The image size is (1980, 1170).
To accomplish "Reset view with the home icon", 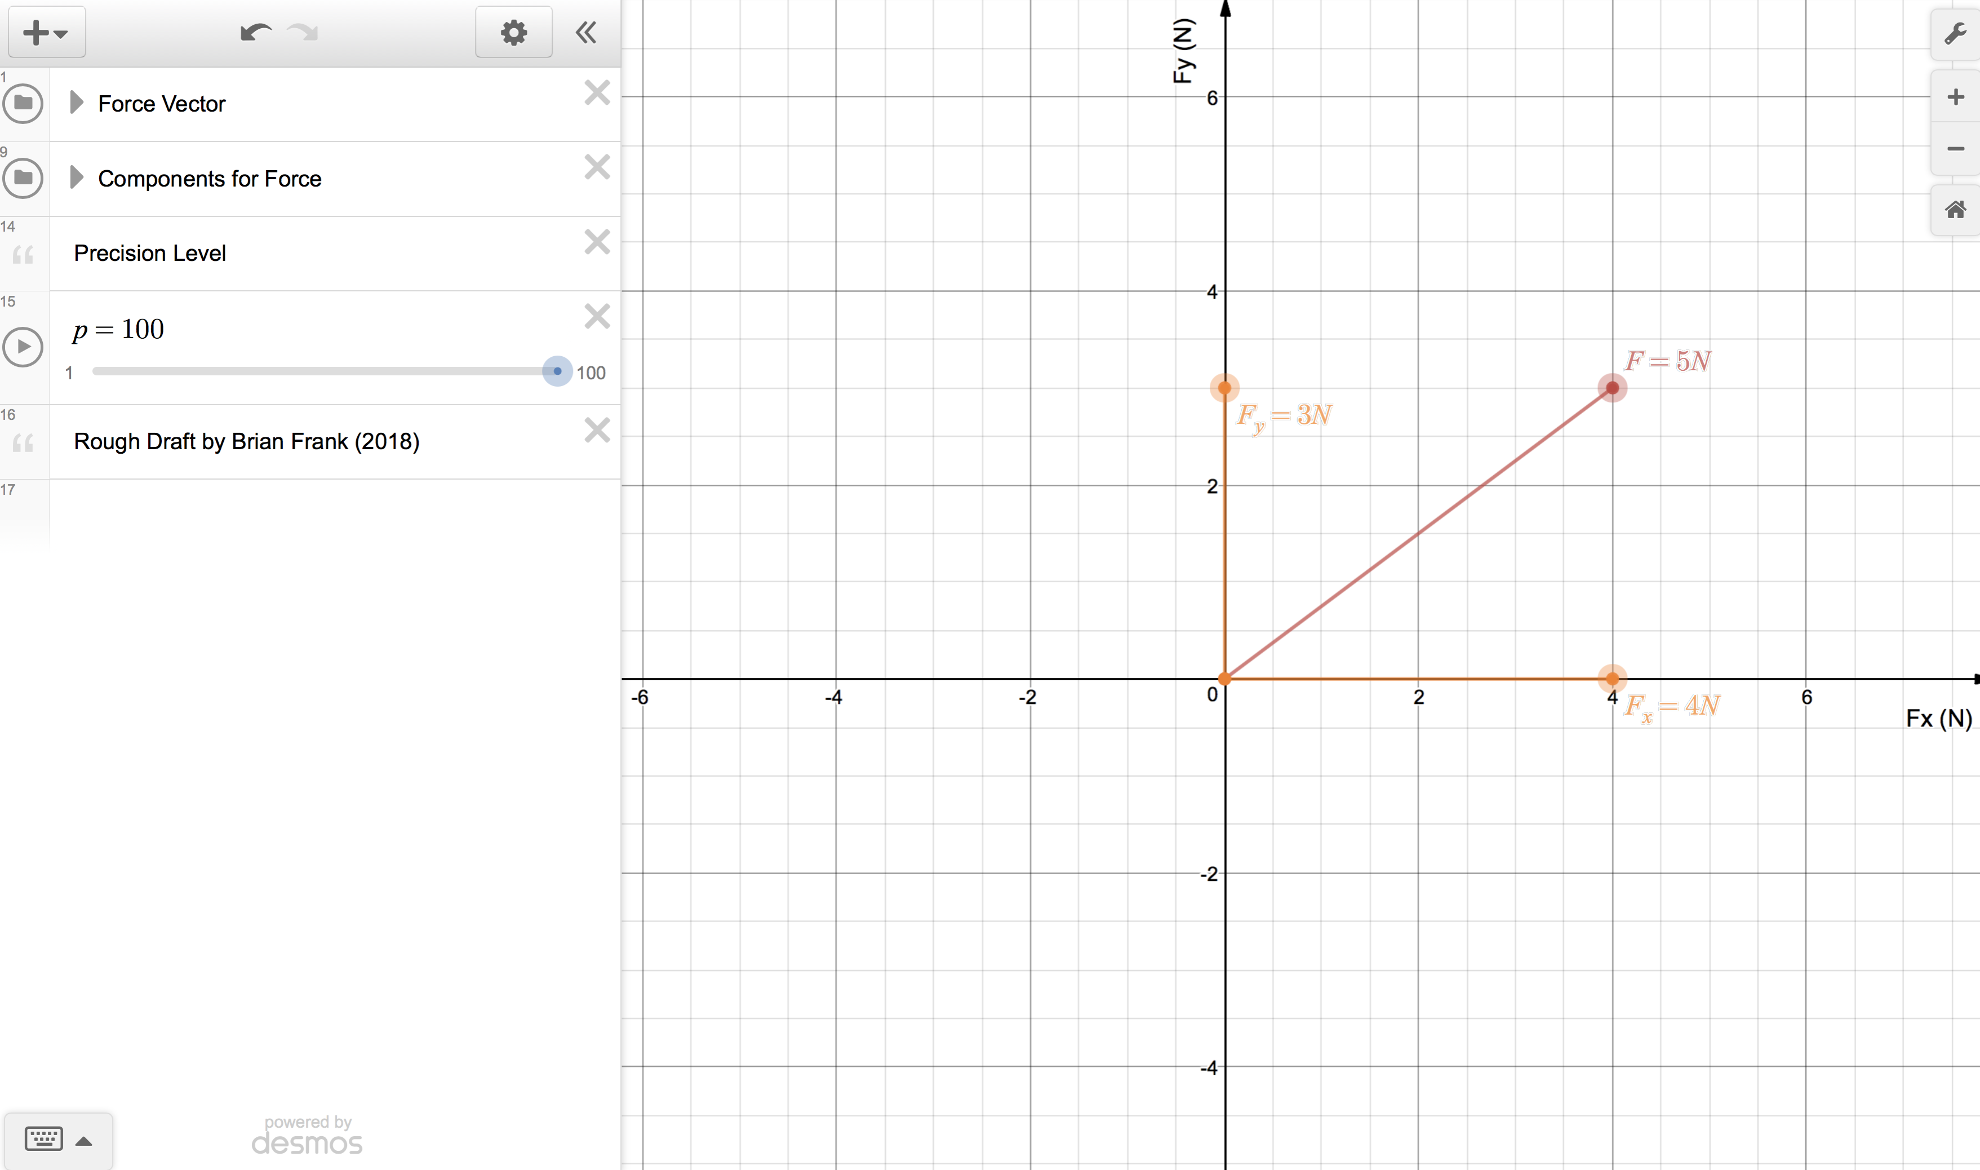I will pyautogui.click(x=1956, y=210).
